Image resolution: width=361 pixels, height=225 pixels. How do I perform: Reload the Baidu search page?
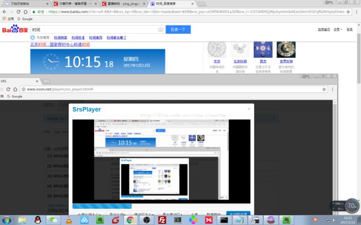(x=18, y=12)
